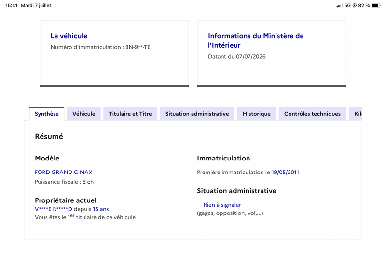Tap the cellular signal bars icon
The image size is (386, 253).
pyautogui.click(x=340, y=5)
